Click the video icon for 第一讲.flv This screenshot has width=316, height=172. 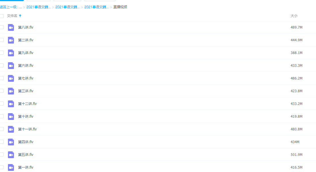pos(11,167)
